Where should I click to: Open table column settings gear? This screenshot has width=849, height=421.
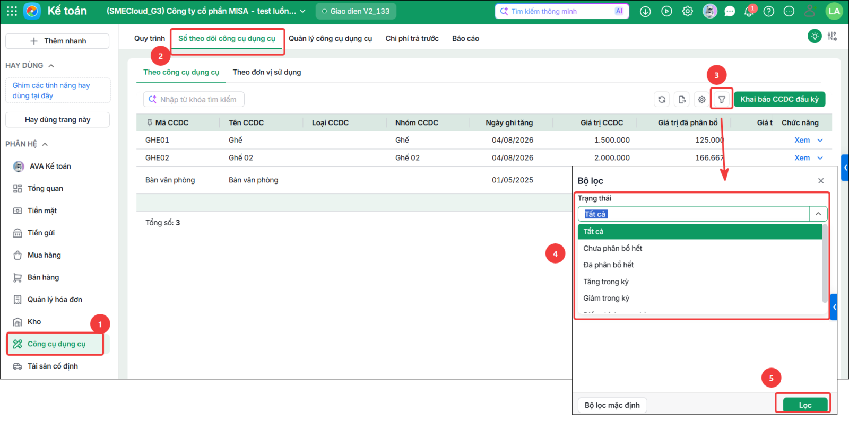click(x=701, y=99)
